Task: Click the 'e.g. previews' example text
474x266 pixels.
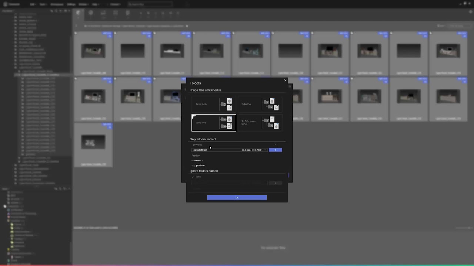Action: coord(198,166)
